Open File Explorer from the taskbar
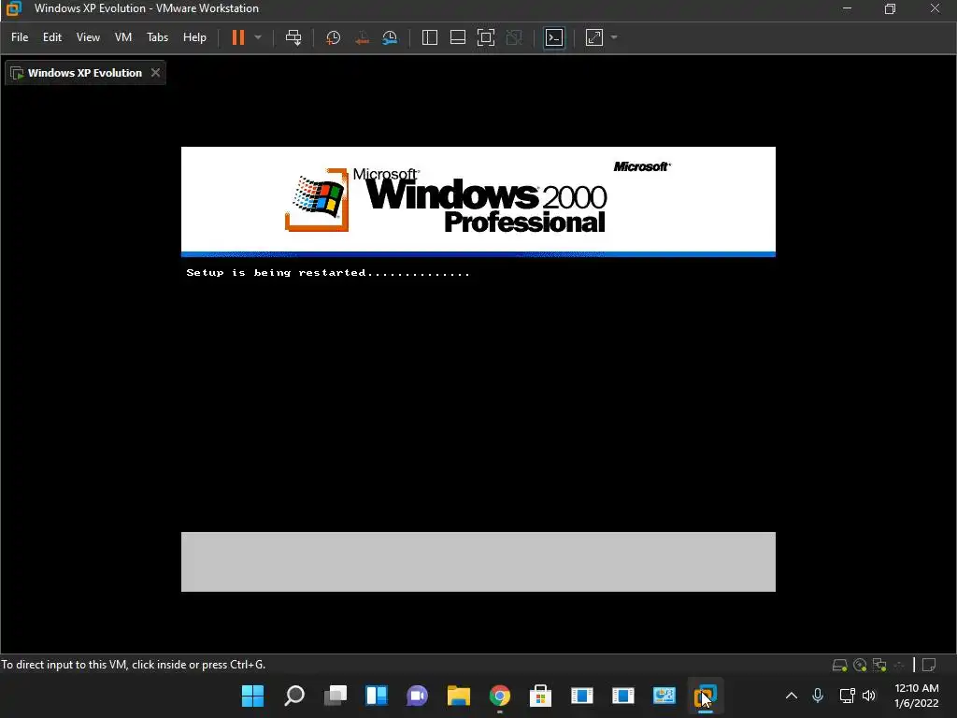Image resolution: width=957 pixels, height=718 pixels. 458,696
